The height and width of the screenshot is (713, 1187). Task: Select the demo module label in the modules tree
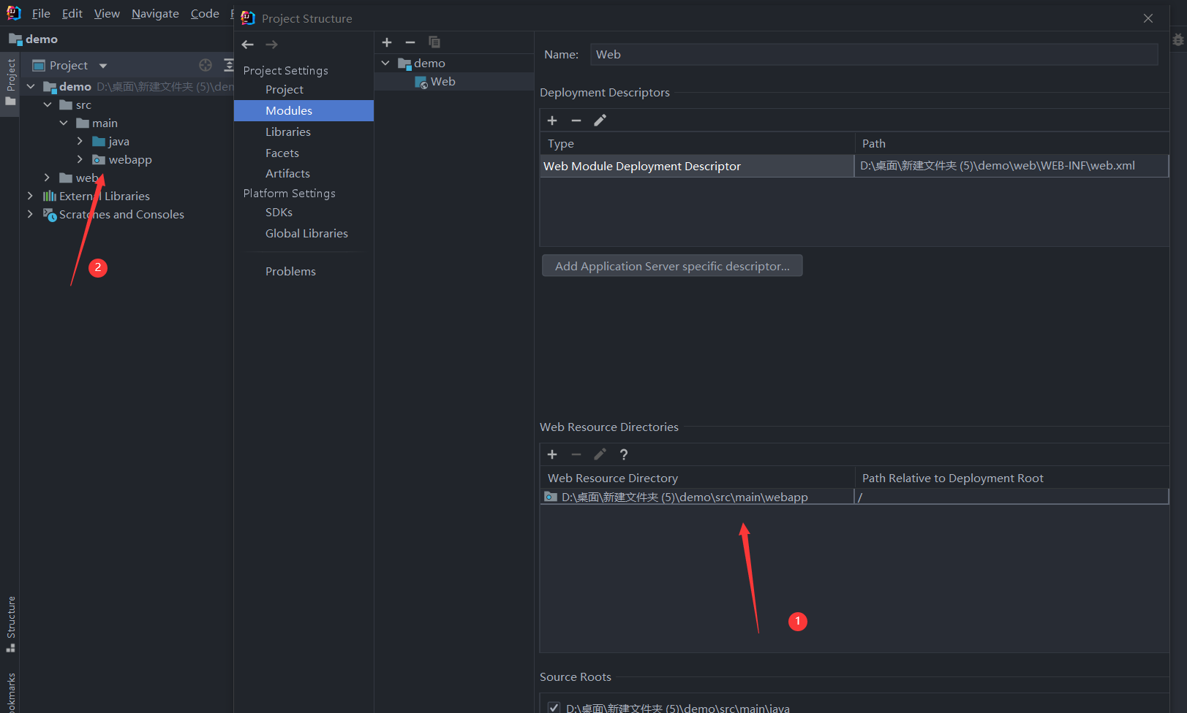click(x=429, y=64)
